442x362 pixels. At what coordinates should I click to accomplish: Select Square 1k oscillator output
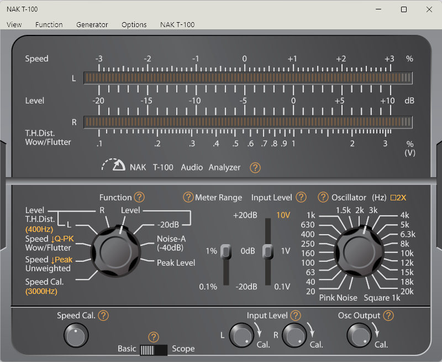coord(382,298)
